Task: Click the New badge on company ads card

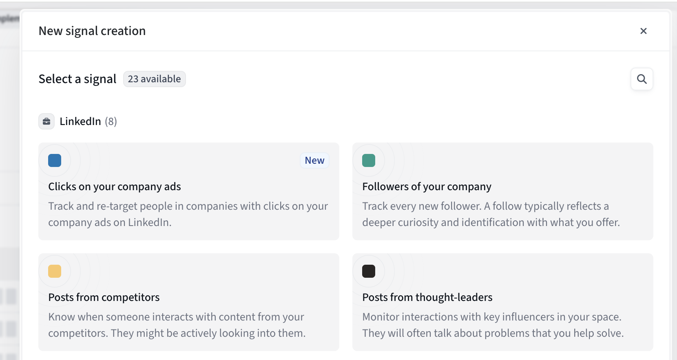Action: [314, 160]
